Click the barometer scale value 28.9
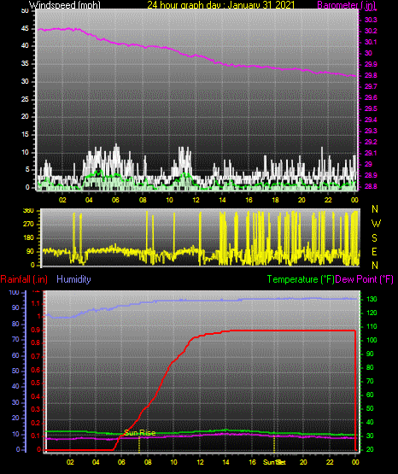The height and width of the screenshot is (474, 398). (371, 175)
